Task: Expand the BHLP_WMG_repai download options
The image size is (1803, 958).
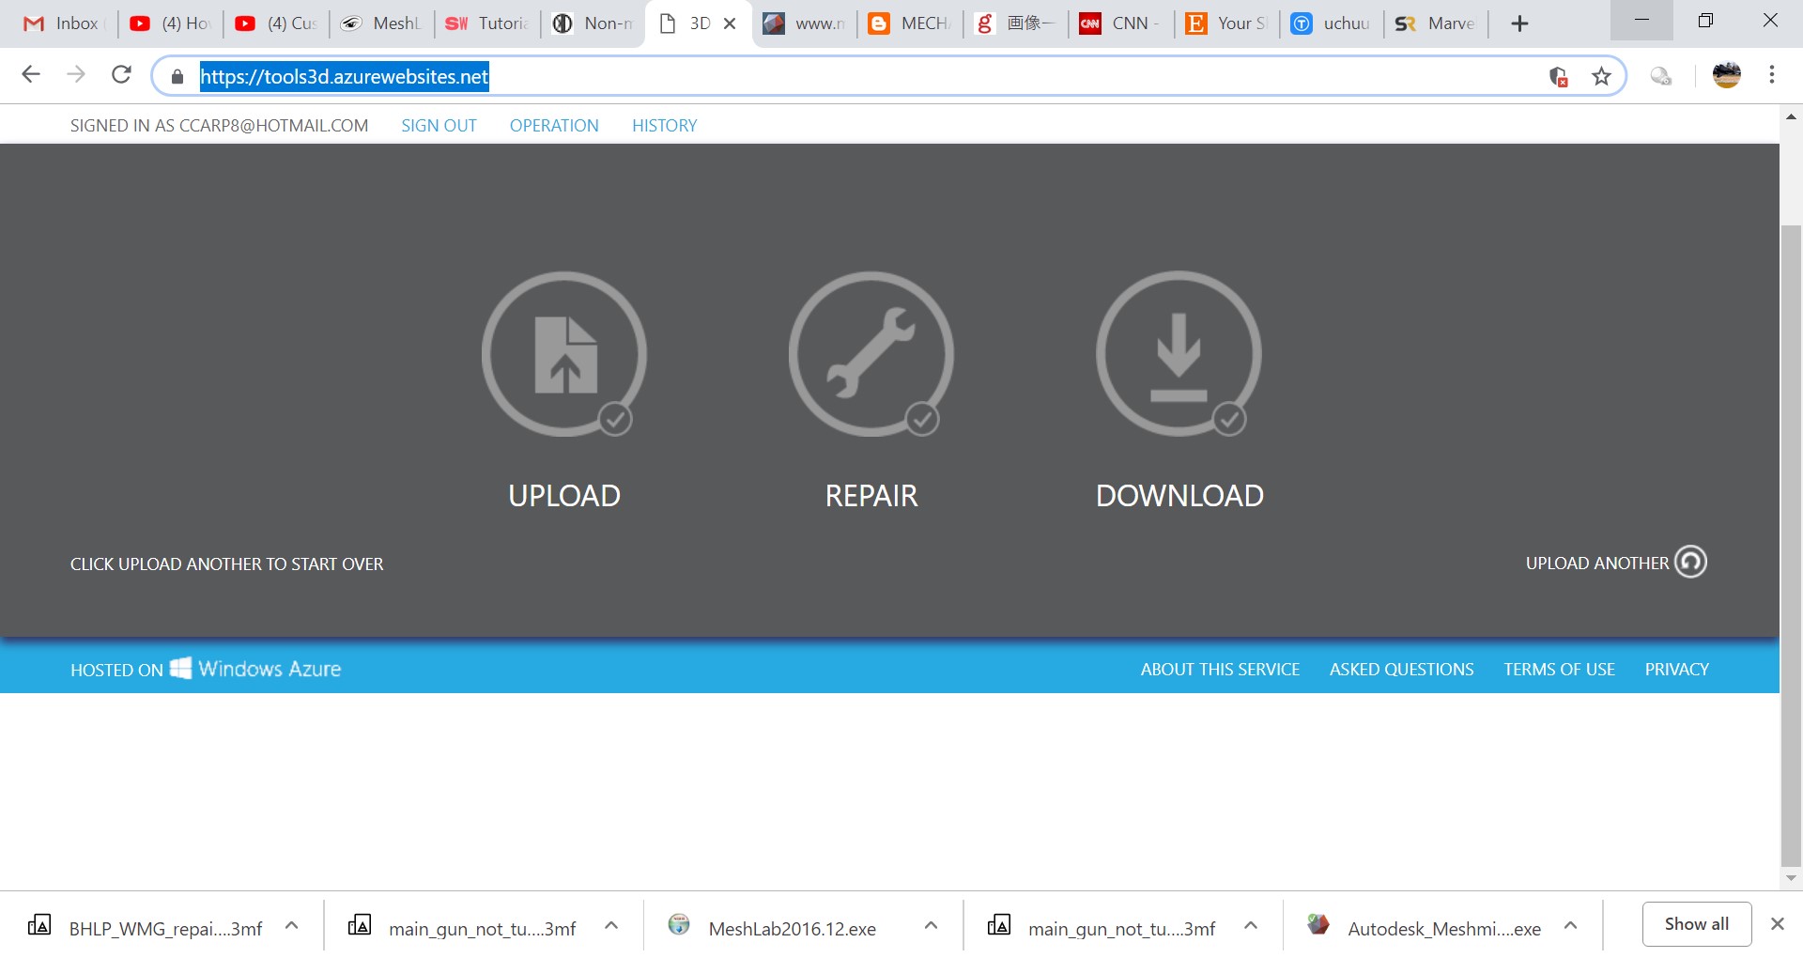Action: point(291,925)
